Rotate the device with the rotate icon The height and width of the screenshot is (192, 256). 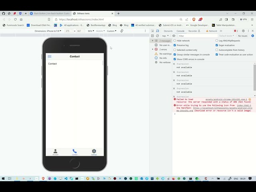(x=122, y=31)
